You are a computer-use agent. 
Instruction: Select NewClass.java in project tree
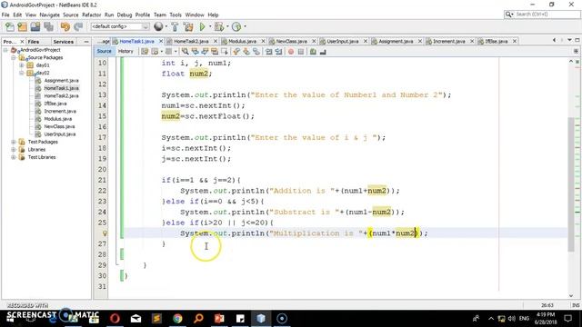(x=59, y=126)
